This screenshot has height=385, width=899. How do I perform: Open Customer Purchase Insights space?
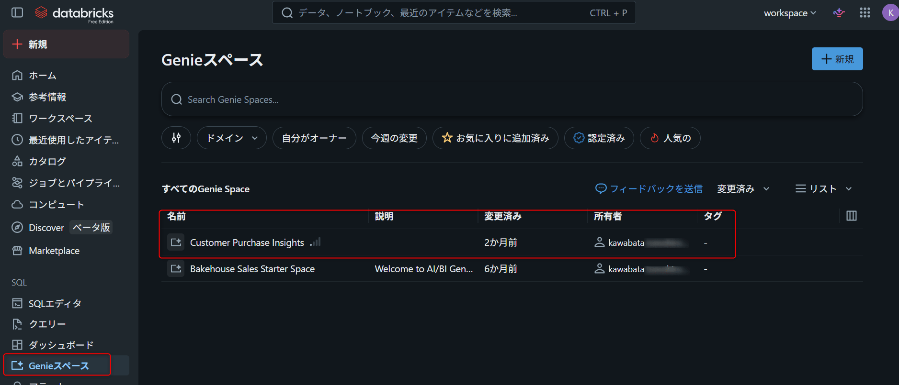pyautogui.click(x=247, y=242)
